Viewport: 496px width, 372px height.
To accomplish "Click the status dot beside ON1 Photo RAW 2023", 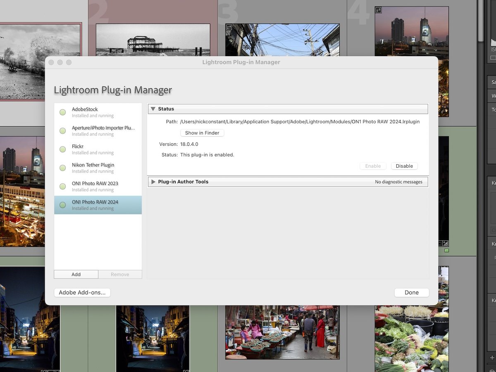I will pyautogui.click(x=62, y=186).
